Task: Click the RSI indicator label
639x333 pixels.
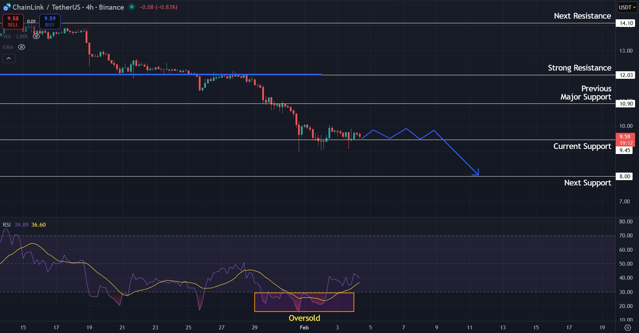Action: coord(6,225)
